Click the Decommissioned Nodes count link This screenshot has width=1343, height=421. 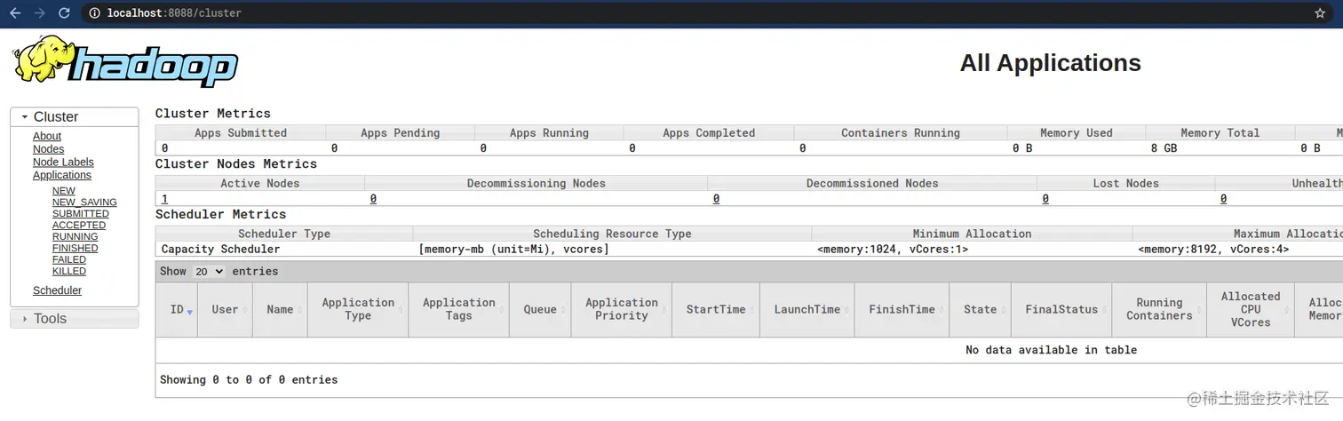(716, 199)
